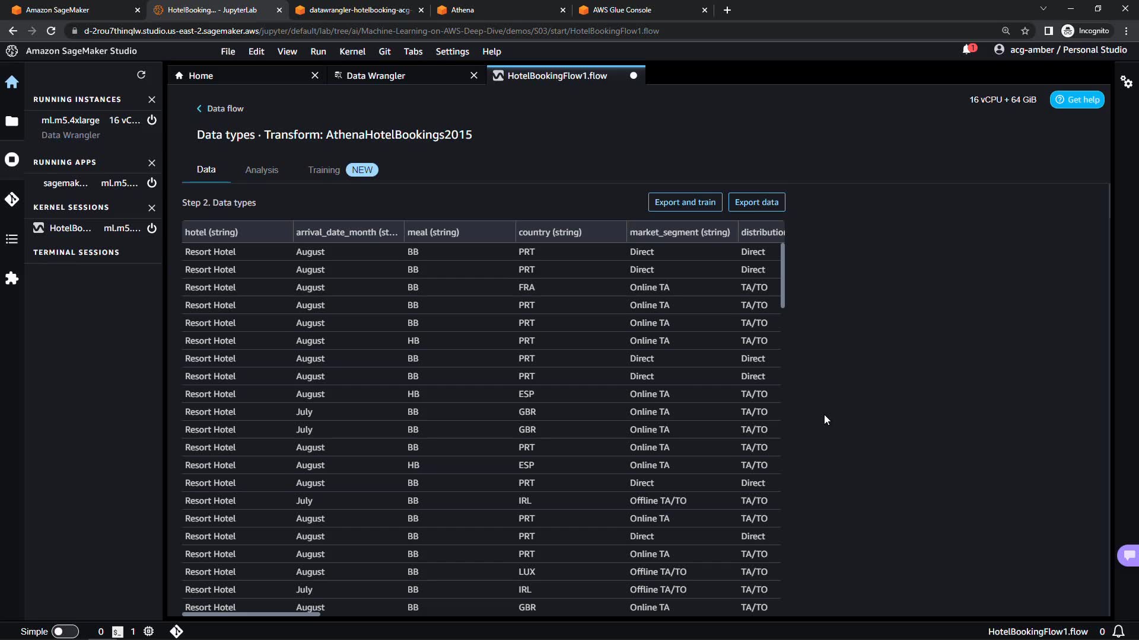The width and height of the screenshot is (1139, 640).
Task: Open the property inspector gears icon
Action: [x=1127, y=82]
